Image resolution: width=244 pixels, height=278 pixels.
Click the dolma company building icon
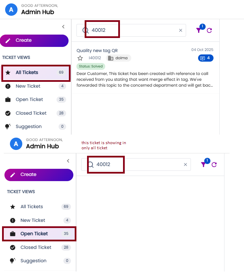click(x=111, y=58)
